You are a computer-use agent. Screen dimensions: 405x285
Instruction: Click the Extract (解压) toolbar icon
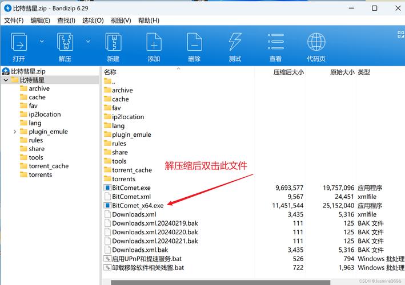pos(65,42)
